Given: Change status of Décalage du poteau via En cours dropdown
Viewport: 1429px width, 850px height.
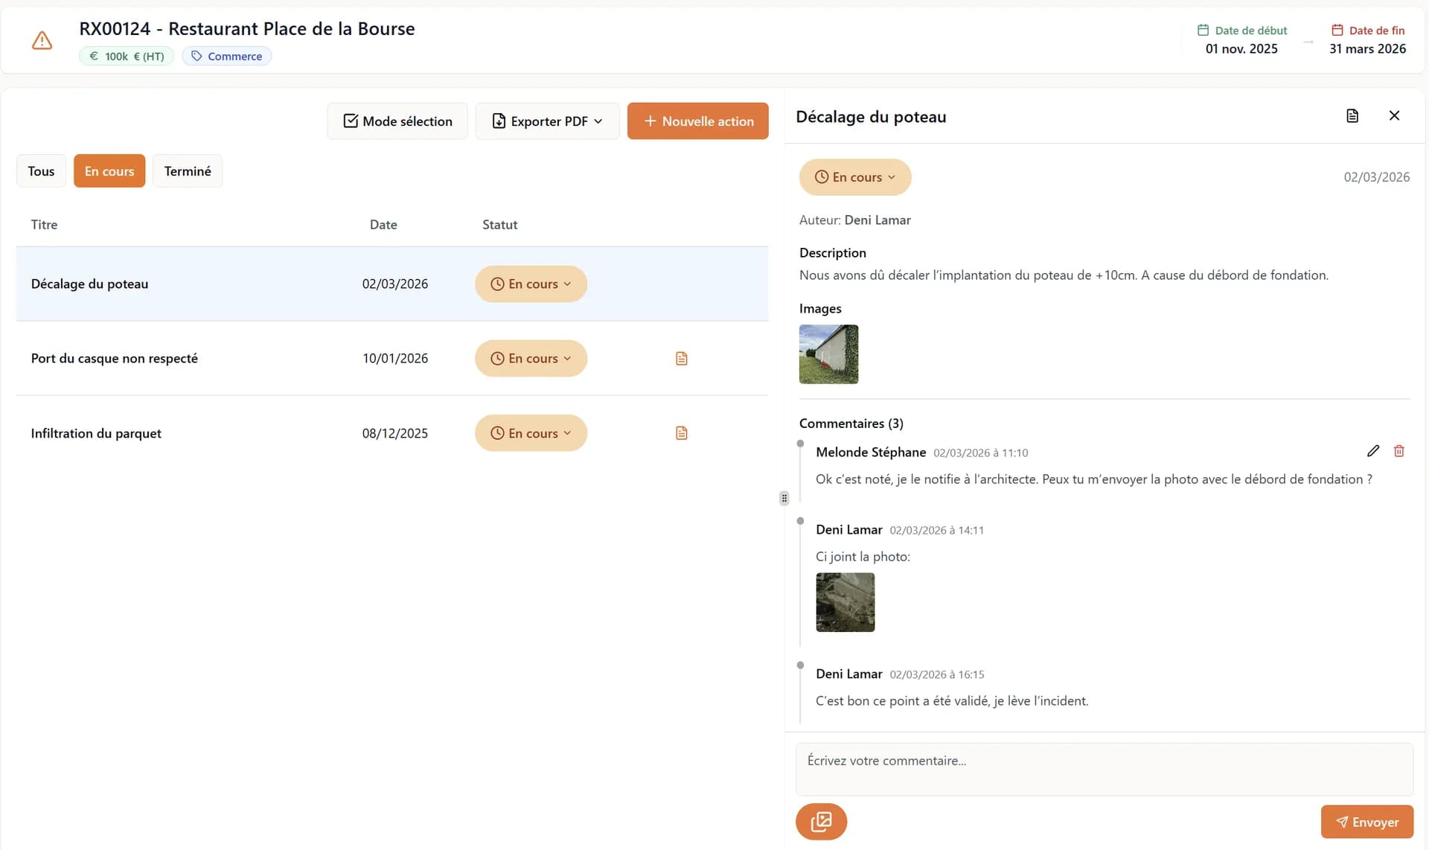Looking at the screenshot, I should [x=531, y=284].
